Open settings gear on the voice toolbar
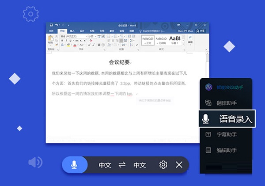 [163, 165]
